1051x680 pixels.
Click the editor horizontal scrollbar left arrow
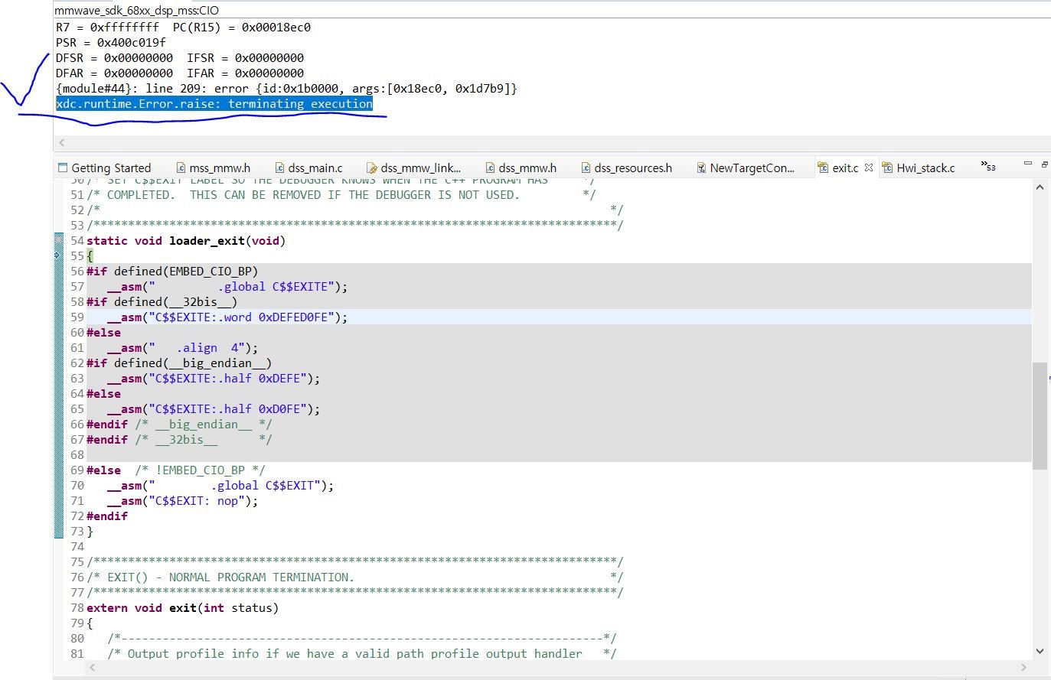point(93,668)
